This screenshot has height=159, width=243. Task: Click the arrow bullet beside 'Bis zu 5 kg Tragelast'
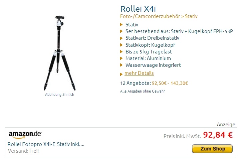click(121, 52)
